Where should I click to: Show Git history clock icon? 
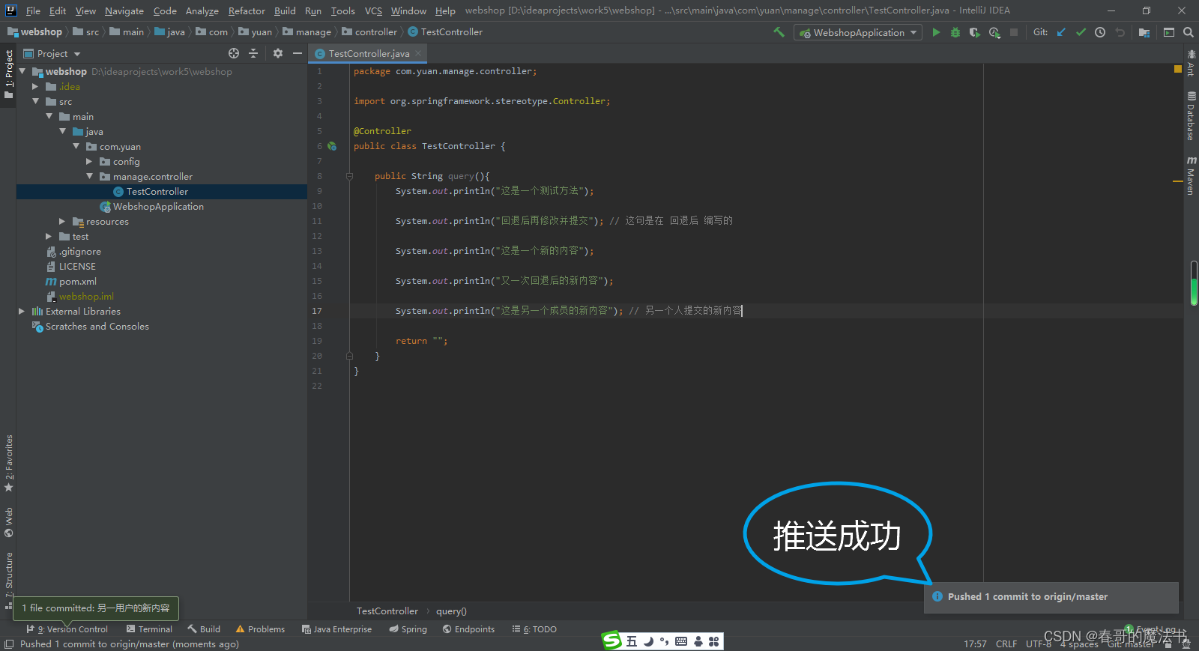(1100, 32)
